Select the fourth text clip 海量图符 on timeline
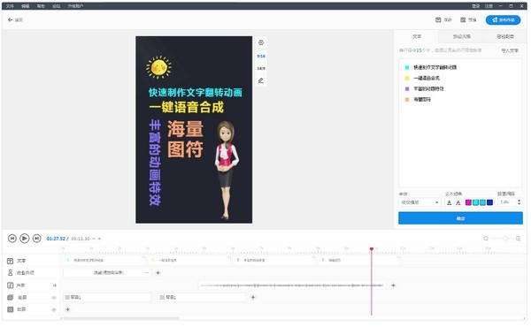The height and width of the screenshot is (327, 531). [359, 261]
